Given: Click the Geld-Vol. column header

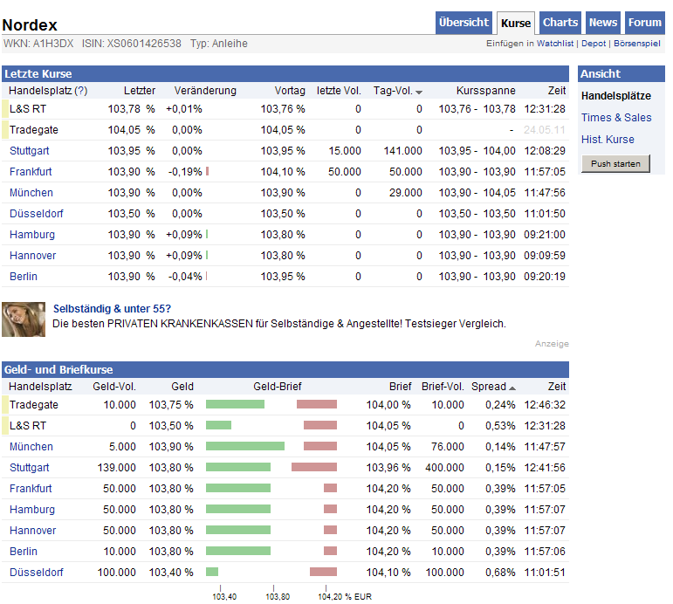Looking at the screenshot, I should click(114, 387).
